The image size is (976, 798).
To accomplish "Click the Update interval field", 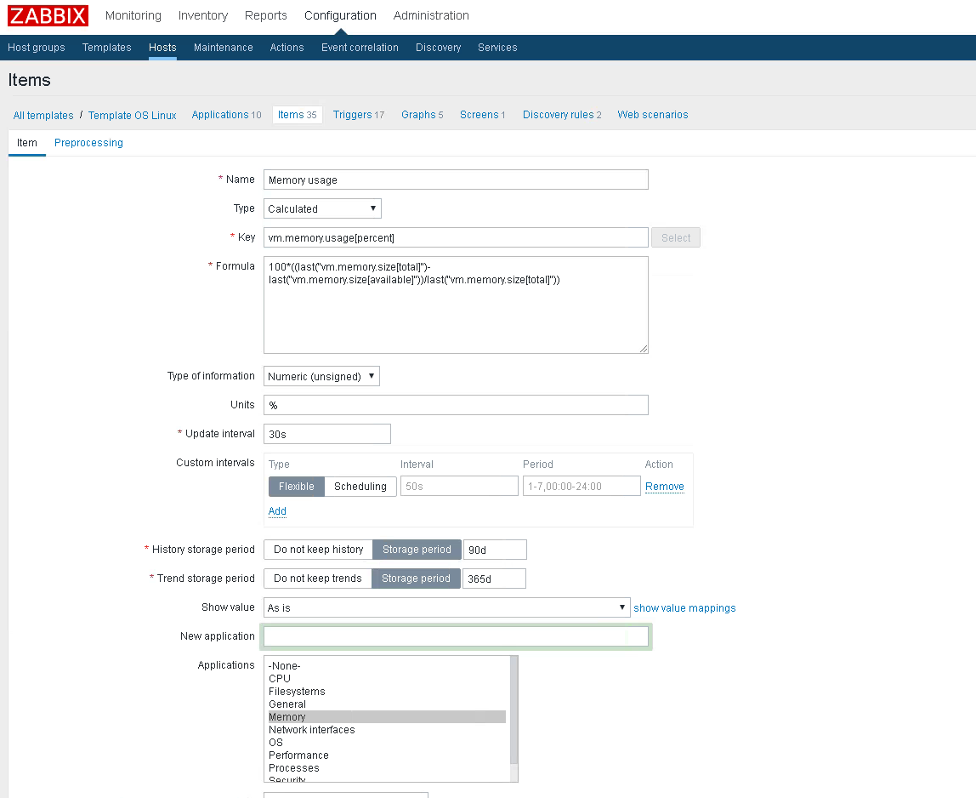I will coord(327,434).
